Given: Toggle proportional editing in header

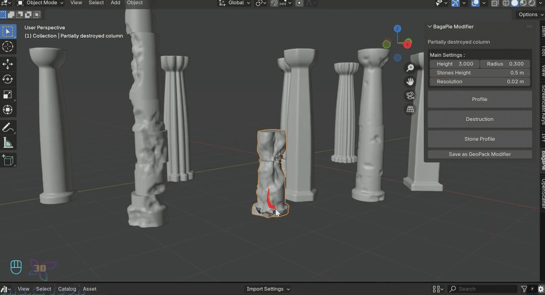Looking at the screenshot, I should pos(299,3).
